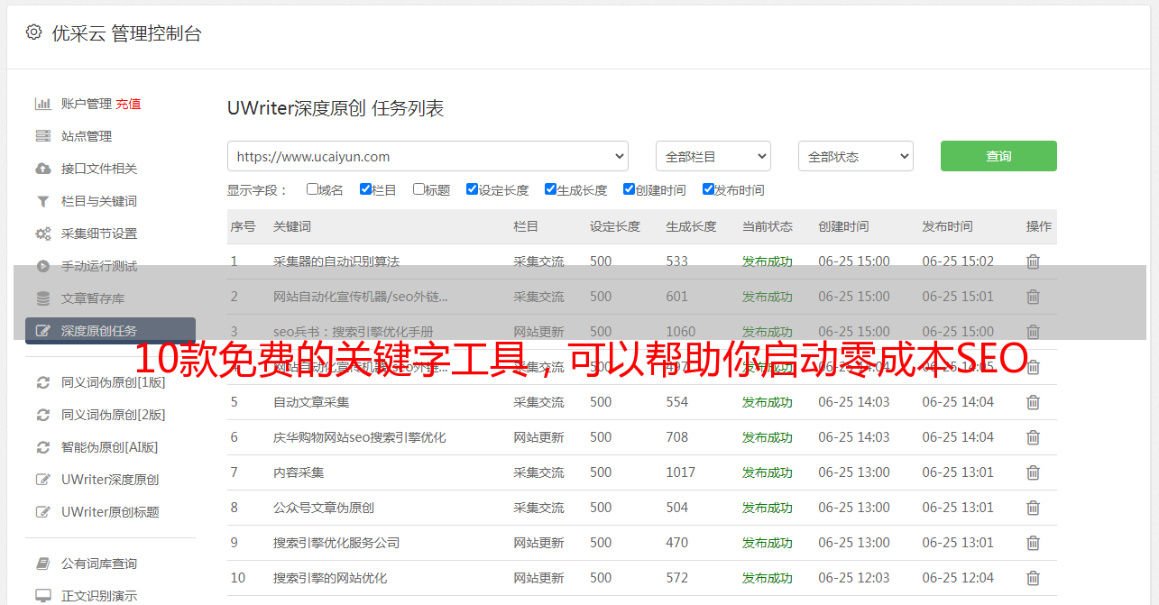Click the 公有词库查询 book icon
The image size is (1159, 605).
coord(42,564)
